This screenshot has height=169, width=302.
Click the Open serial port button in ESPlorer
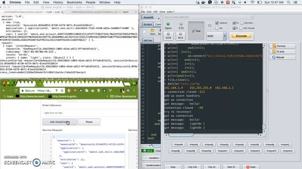pos(168,26)
